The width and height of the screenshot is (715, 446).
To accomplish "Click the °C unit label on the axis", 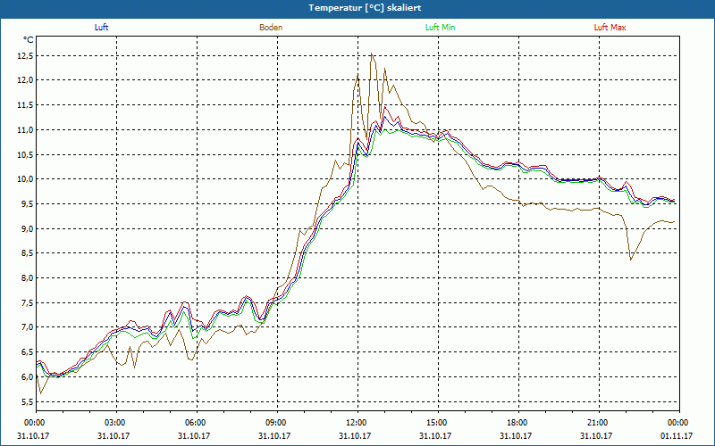I will pyautogui.click(x=29, y=40).
